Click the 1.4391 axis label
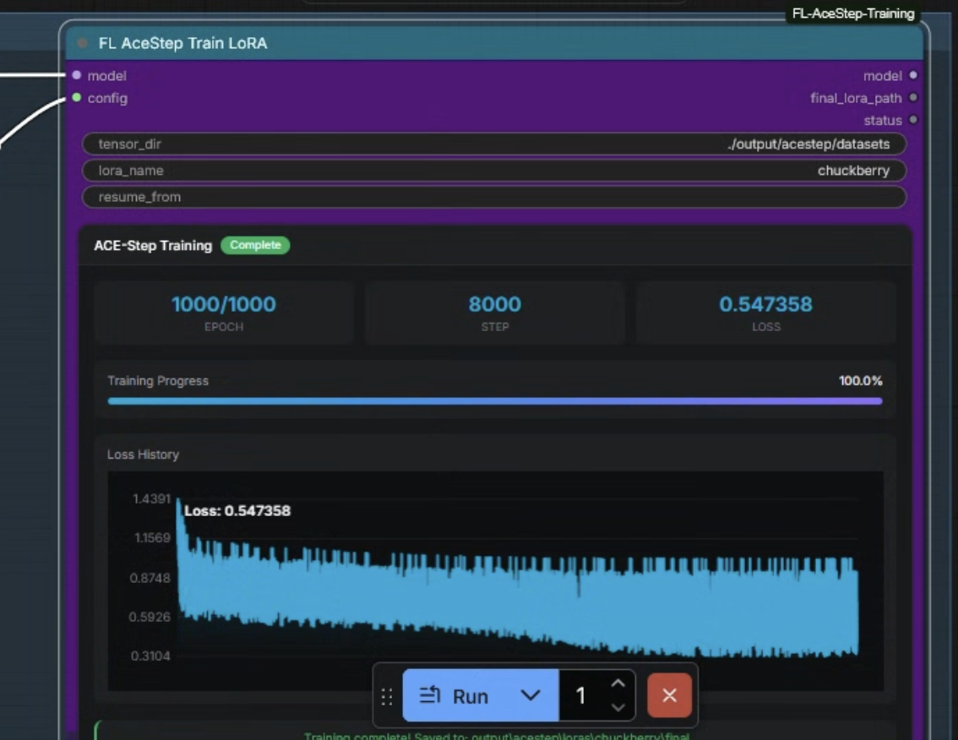Image resolution: width=958 pixels, height=740 pixels. click(151, 498)
